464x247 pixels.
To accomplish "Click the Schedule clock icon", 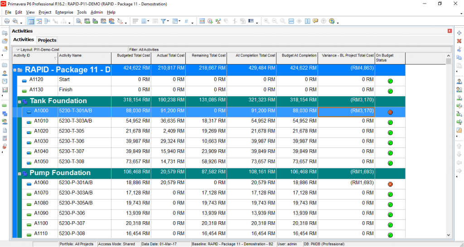I will tap(210, 21).
